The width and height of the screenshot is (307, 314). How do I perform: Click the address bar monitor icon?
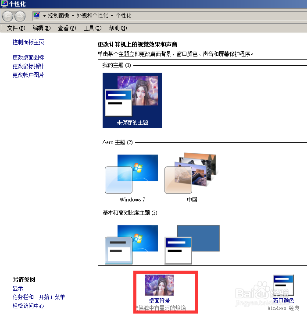point(37,15)
